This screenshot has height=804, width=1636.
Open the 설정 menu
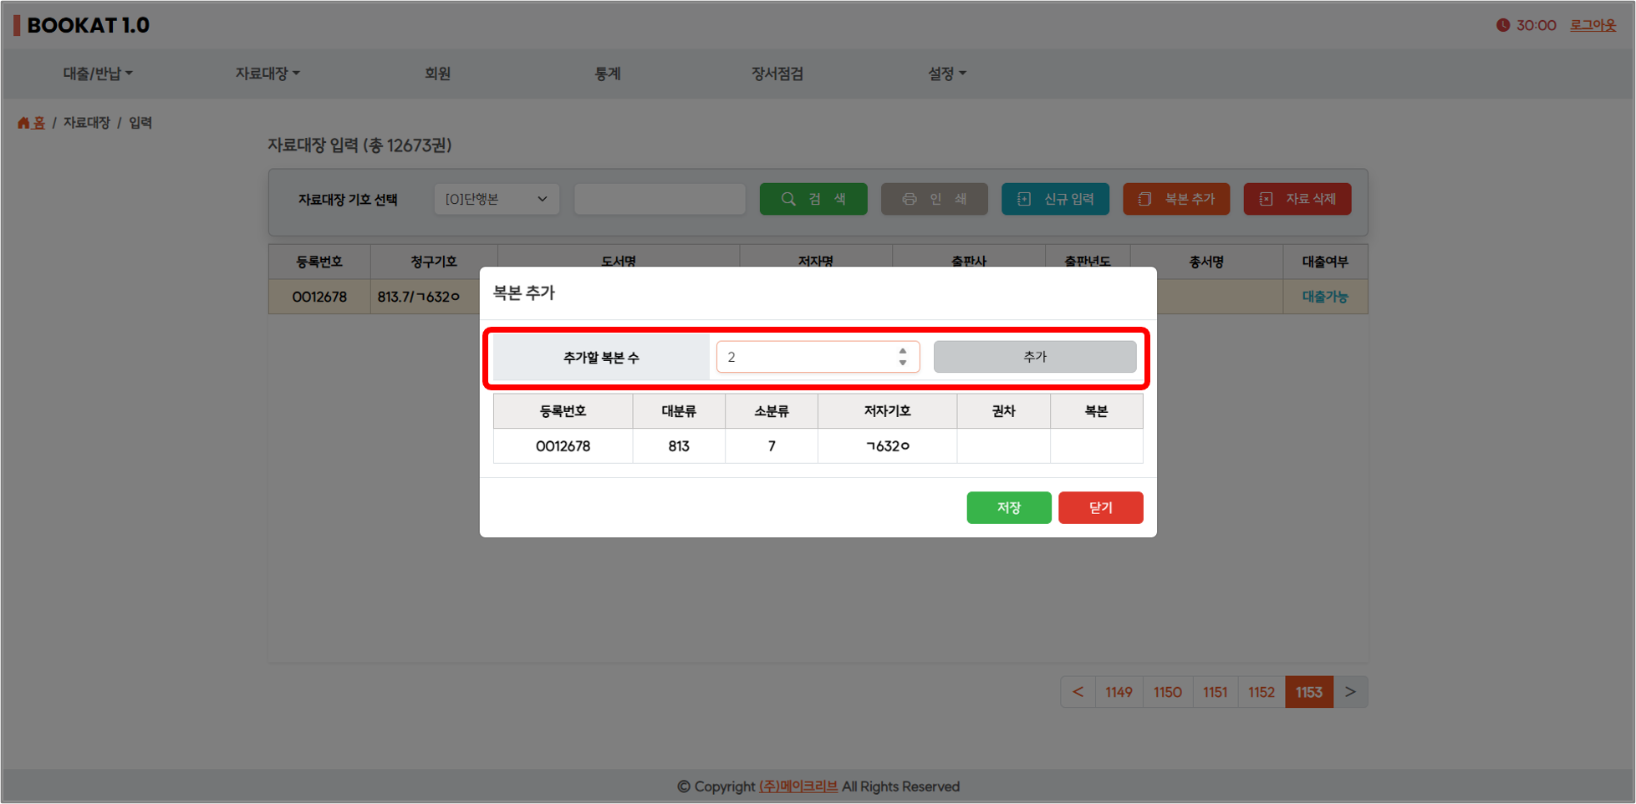click(x=946, y=74)
